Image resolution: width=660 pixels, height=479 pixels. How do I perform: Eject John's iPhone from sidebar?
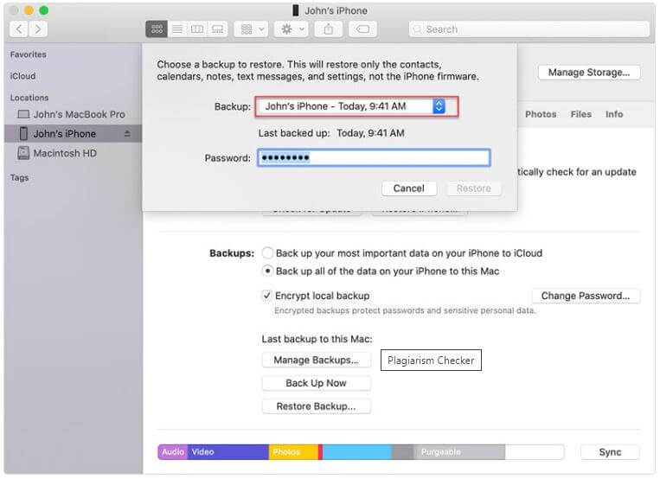127,134
